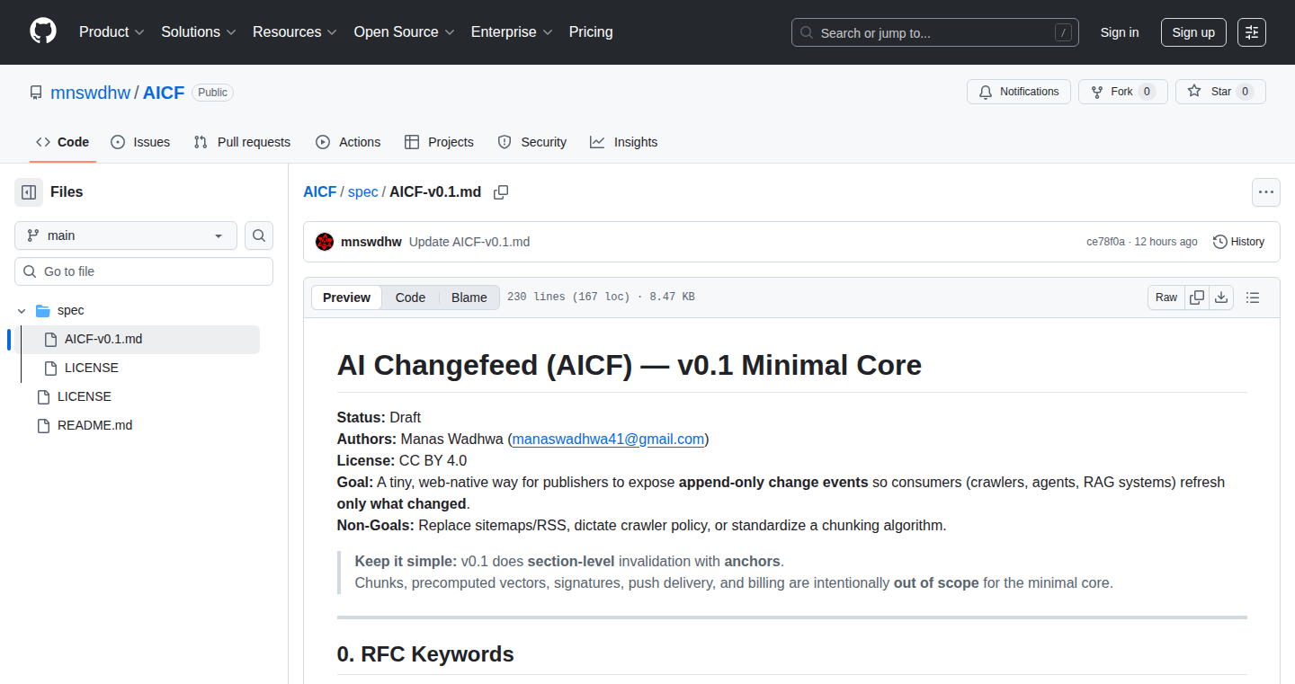
Task: Collapse the file tree panel icon
Action: 29,192
